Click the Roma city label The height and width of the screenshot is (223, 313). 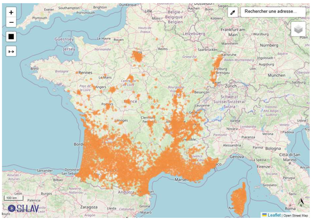(290, 209)
